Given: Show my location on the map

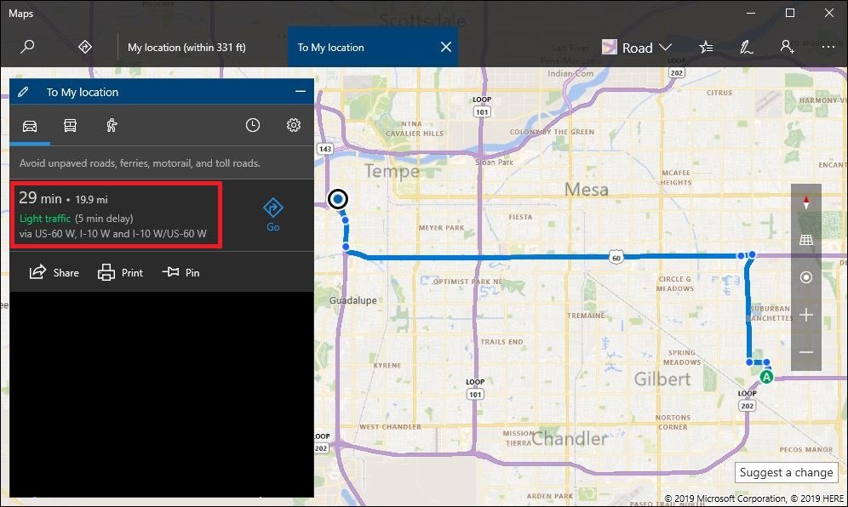Looking at the screenshot, I should pyautogui.click(x=805, y=277).
